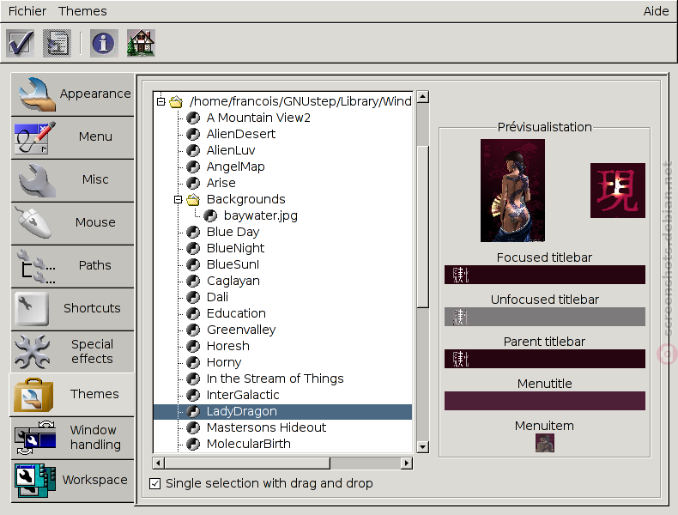Toggle Single selection with drag and drop
This screenshot has width=678, height=515.
point(154,483)
